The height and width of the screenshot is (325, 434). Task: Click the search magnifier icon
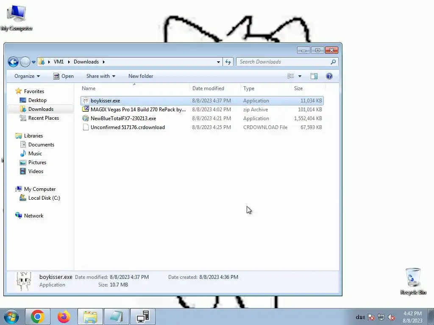[333, 62]
